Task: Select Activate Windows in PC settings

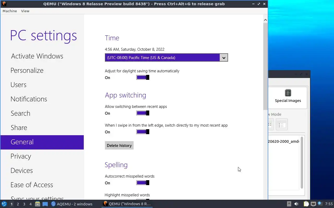Action: point(37,56)
